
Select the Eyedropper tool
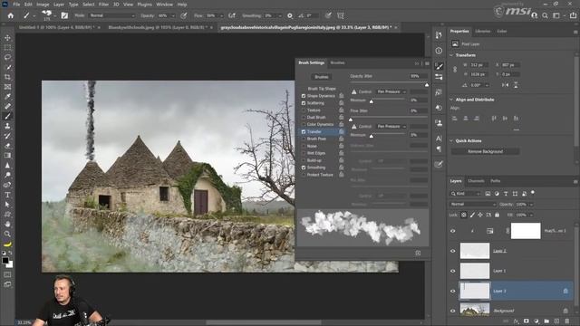pos(7,97)
